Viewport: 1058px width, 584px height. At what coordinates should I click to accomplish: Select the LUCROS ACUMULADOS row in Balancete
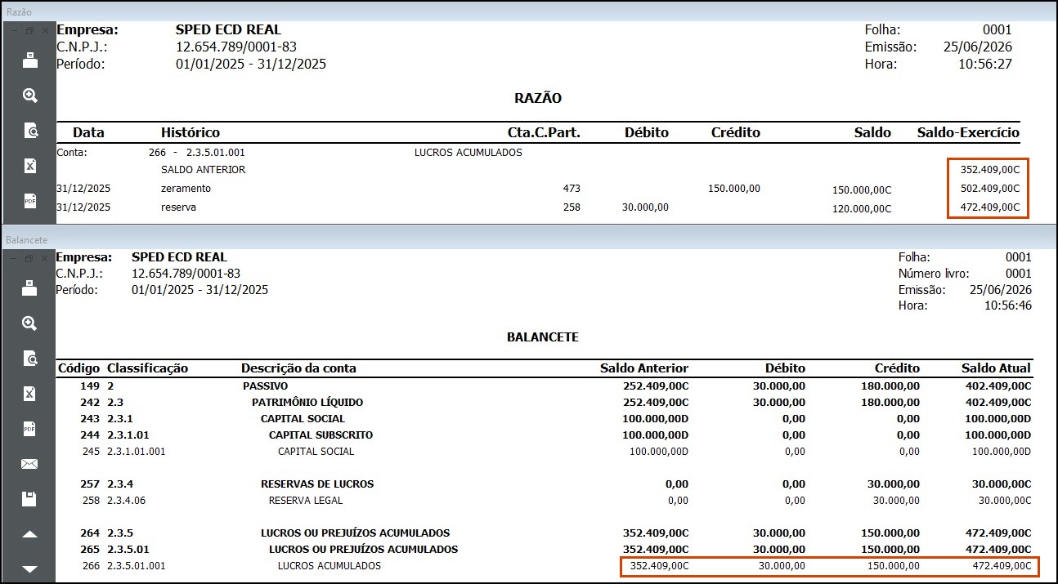point(545,566)
